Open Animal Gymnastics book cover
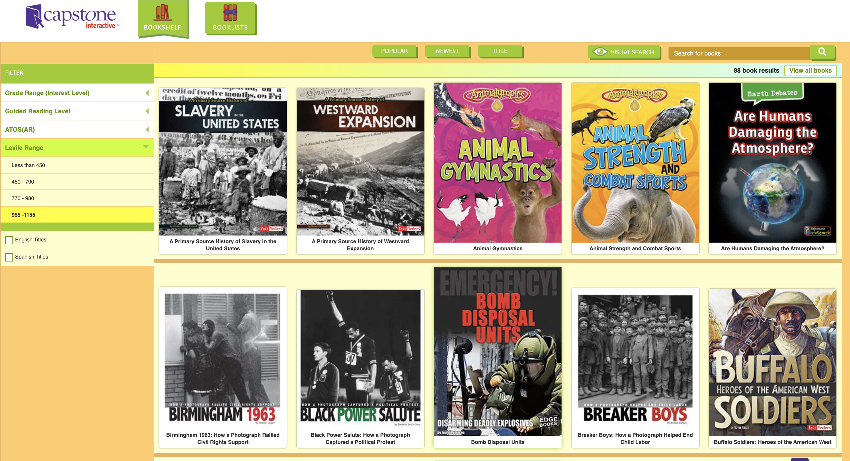The width and height of the screenshot is (850, 461). [x=498, y=162]
